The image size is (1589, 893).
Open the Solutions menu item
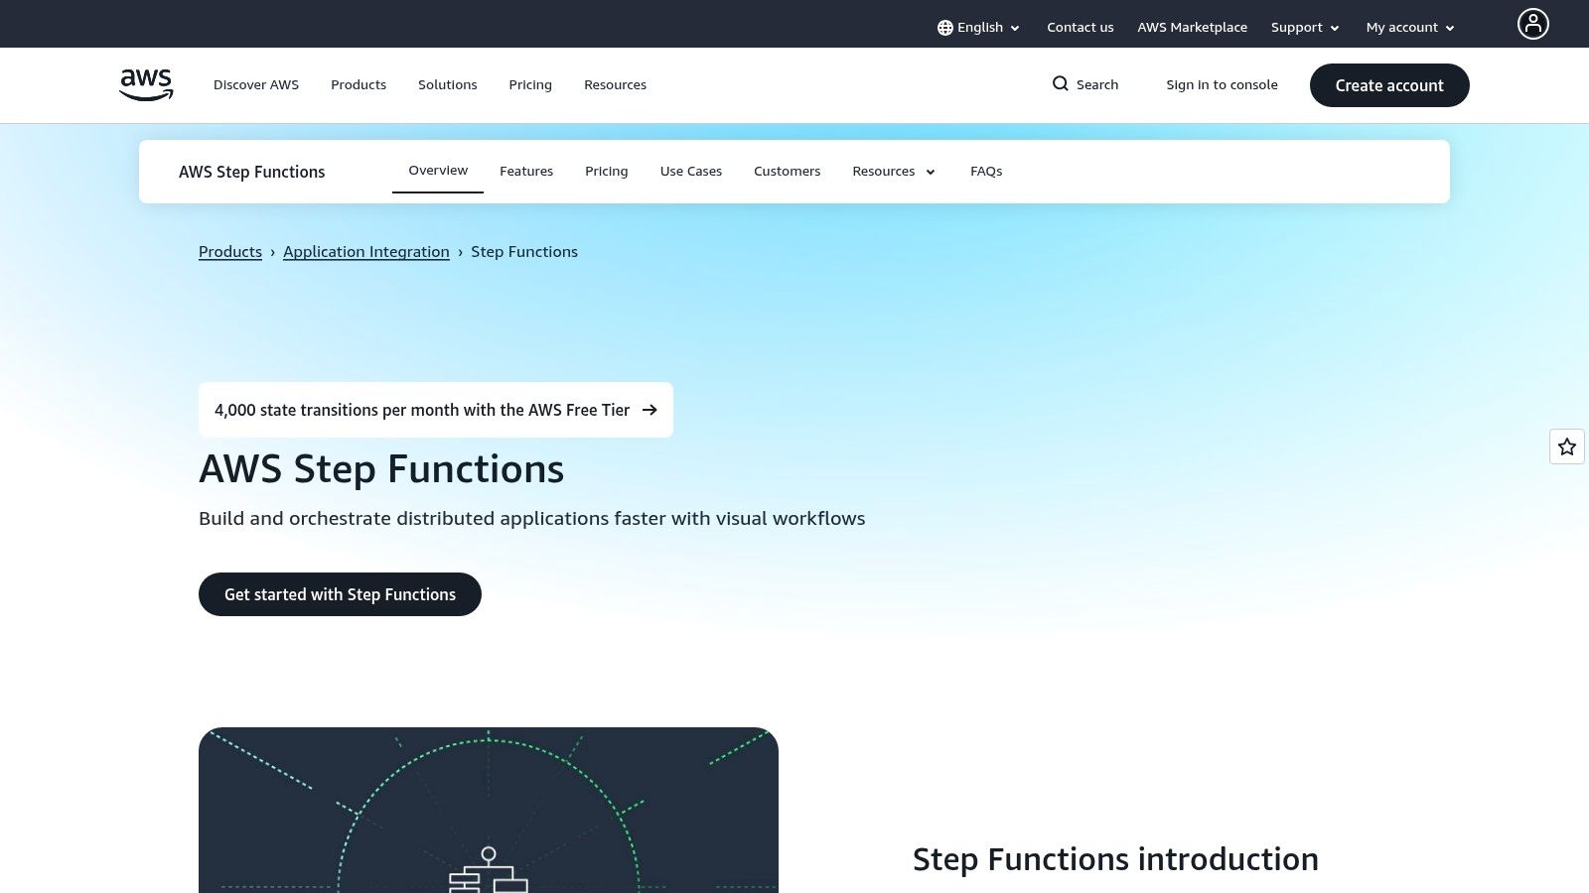[447, 84]
